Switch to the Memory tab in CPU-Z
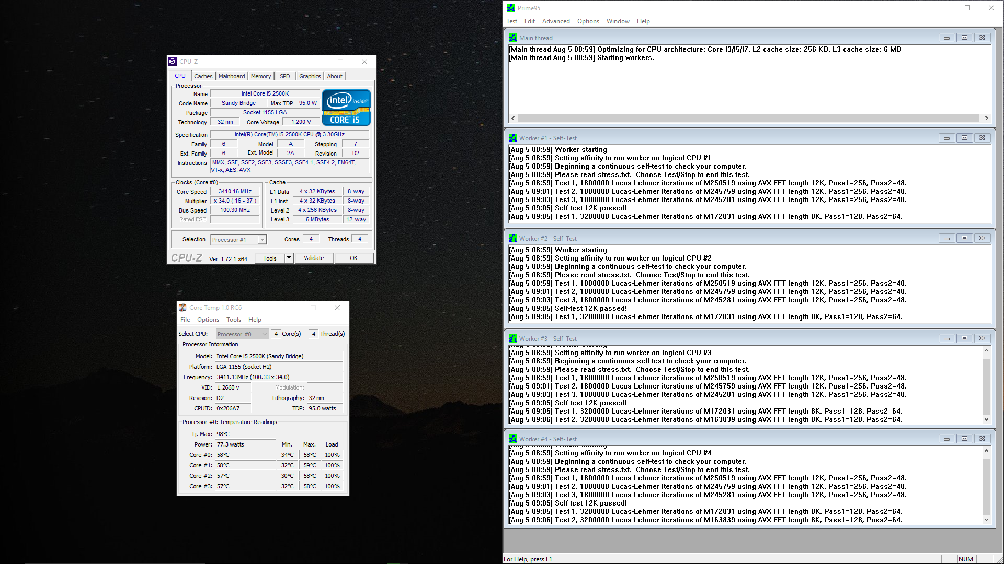 coord(260,76)
